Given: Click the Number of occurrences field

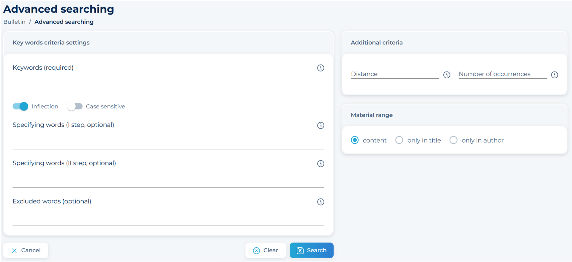Looking at the screenshot, I should pos(502,74).
